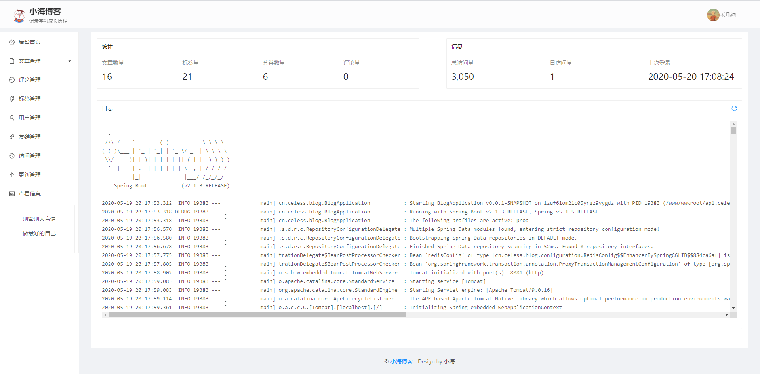
Task: Click the log horizontal scrollbar thumb
Action: point(257,315)
